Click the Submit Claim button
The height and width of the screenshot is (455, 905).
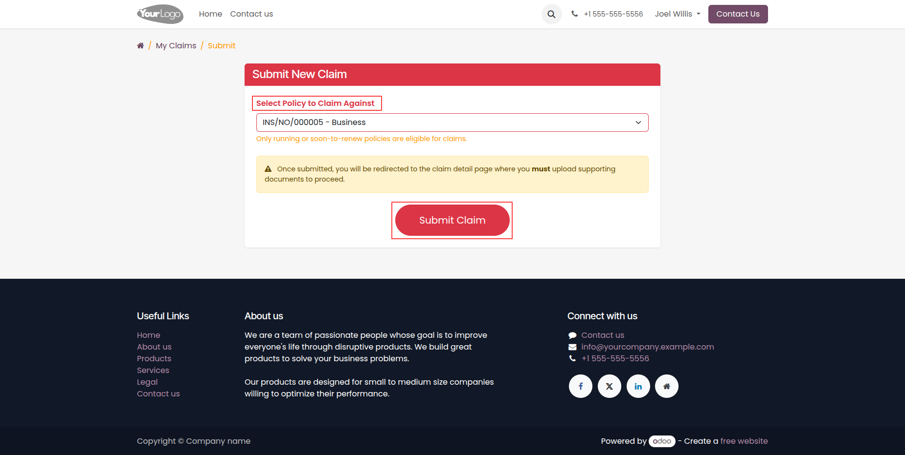(x=452, y=220)
